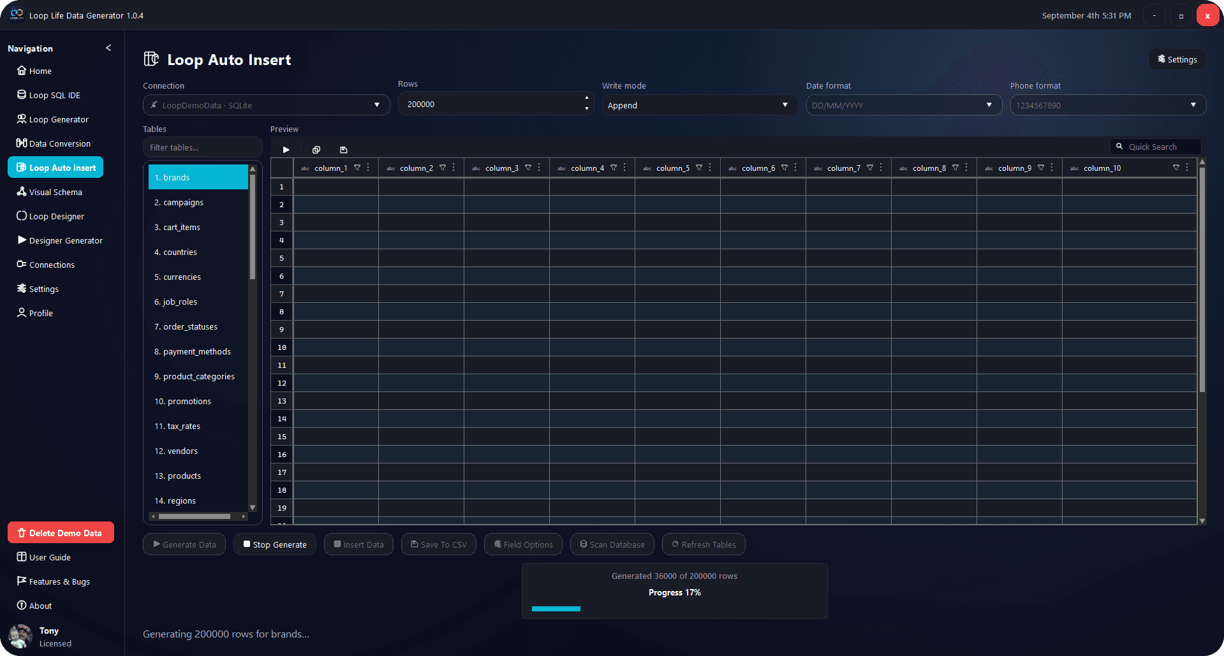This screenshot has width=1224, height=656.
Task: Open the Date format dropdown
Action: (904, 105)
